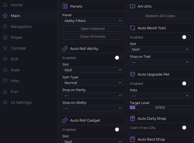Go to the Home tab
Viewport: 194px width, 143px height.
coord(29,5)
